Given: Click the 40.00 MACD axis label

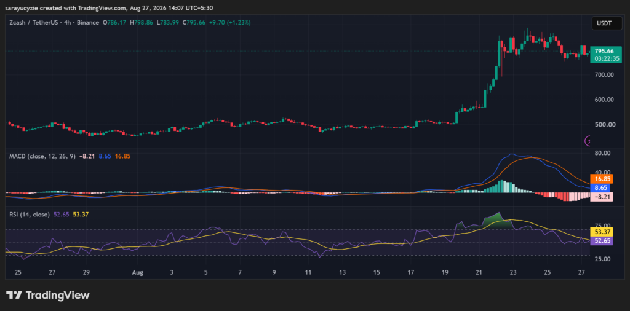Looking at the screenshot, I should (603, 172).
